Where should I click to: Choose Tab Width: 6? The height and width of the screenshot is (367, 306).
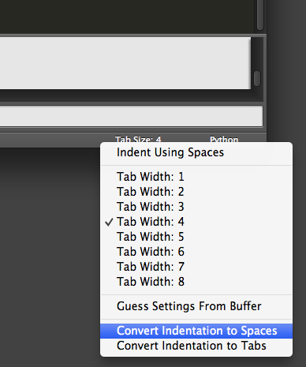pyautogui.click(x=196, y=252)
